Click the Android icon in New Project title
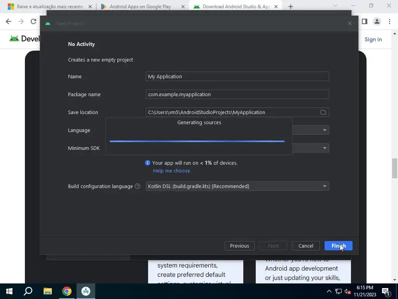The image size is (398, 299). click(48, 23)
